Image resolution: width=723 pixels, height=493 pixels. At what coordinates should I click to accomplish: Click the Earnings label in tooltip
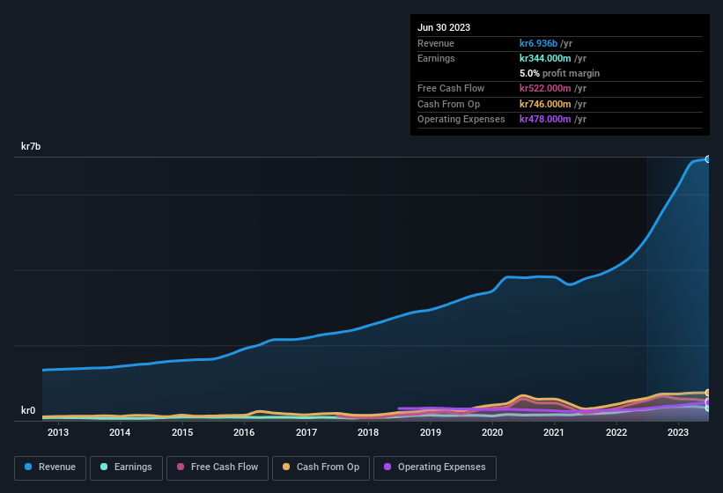[x=436, y=58]
